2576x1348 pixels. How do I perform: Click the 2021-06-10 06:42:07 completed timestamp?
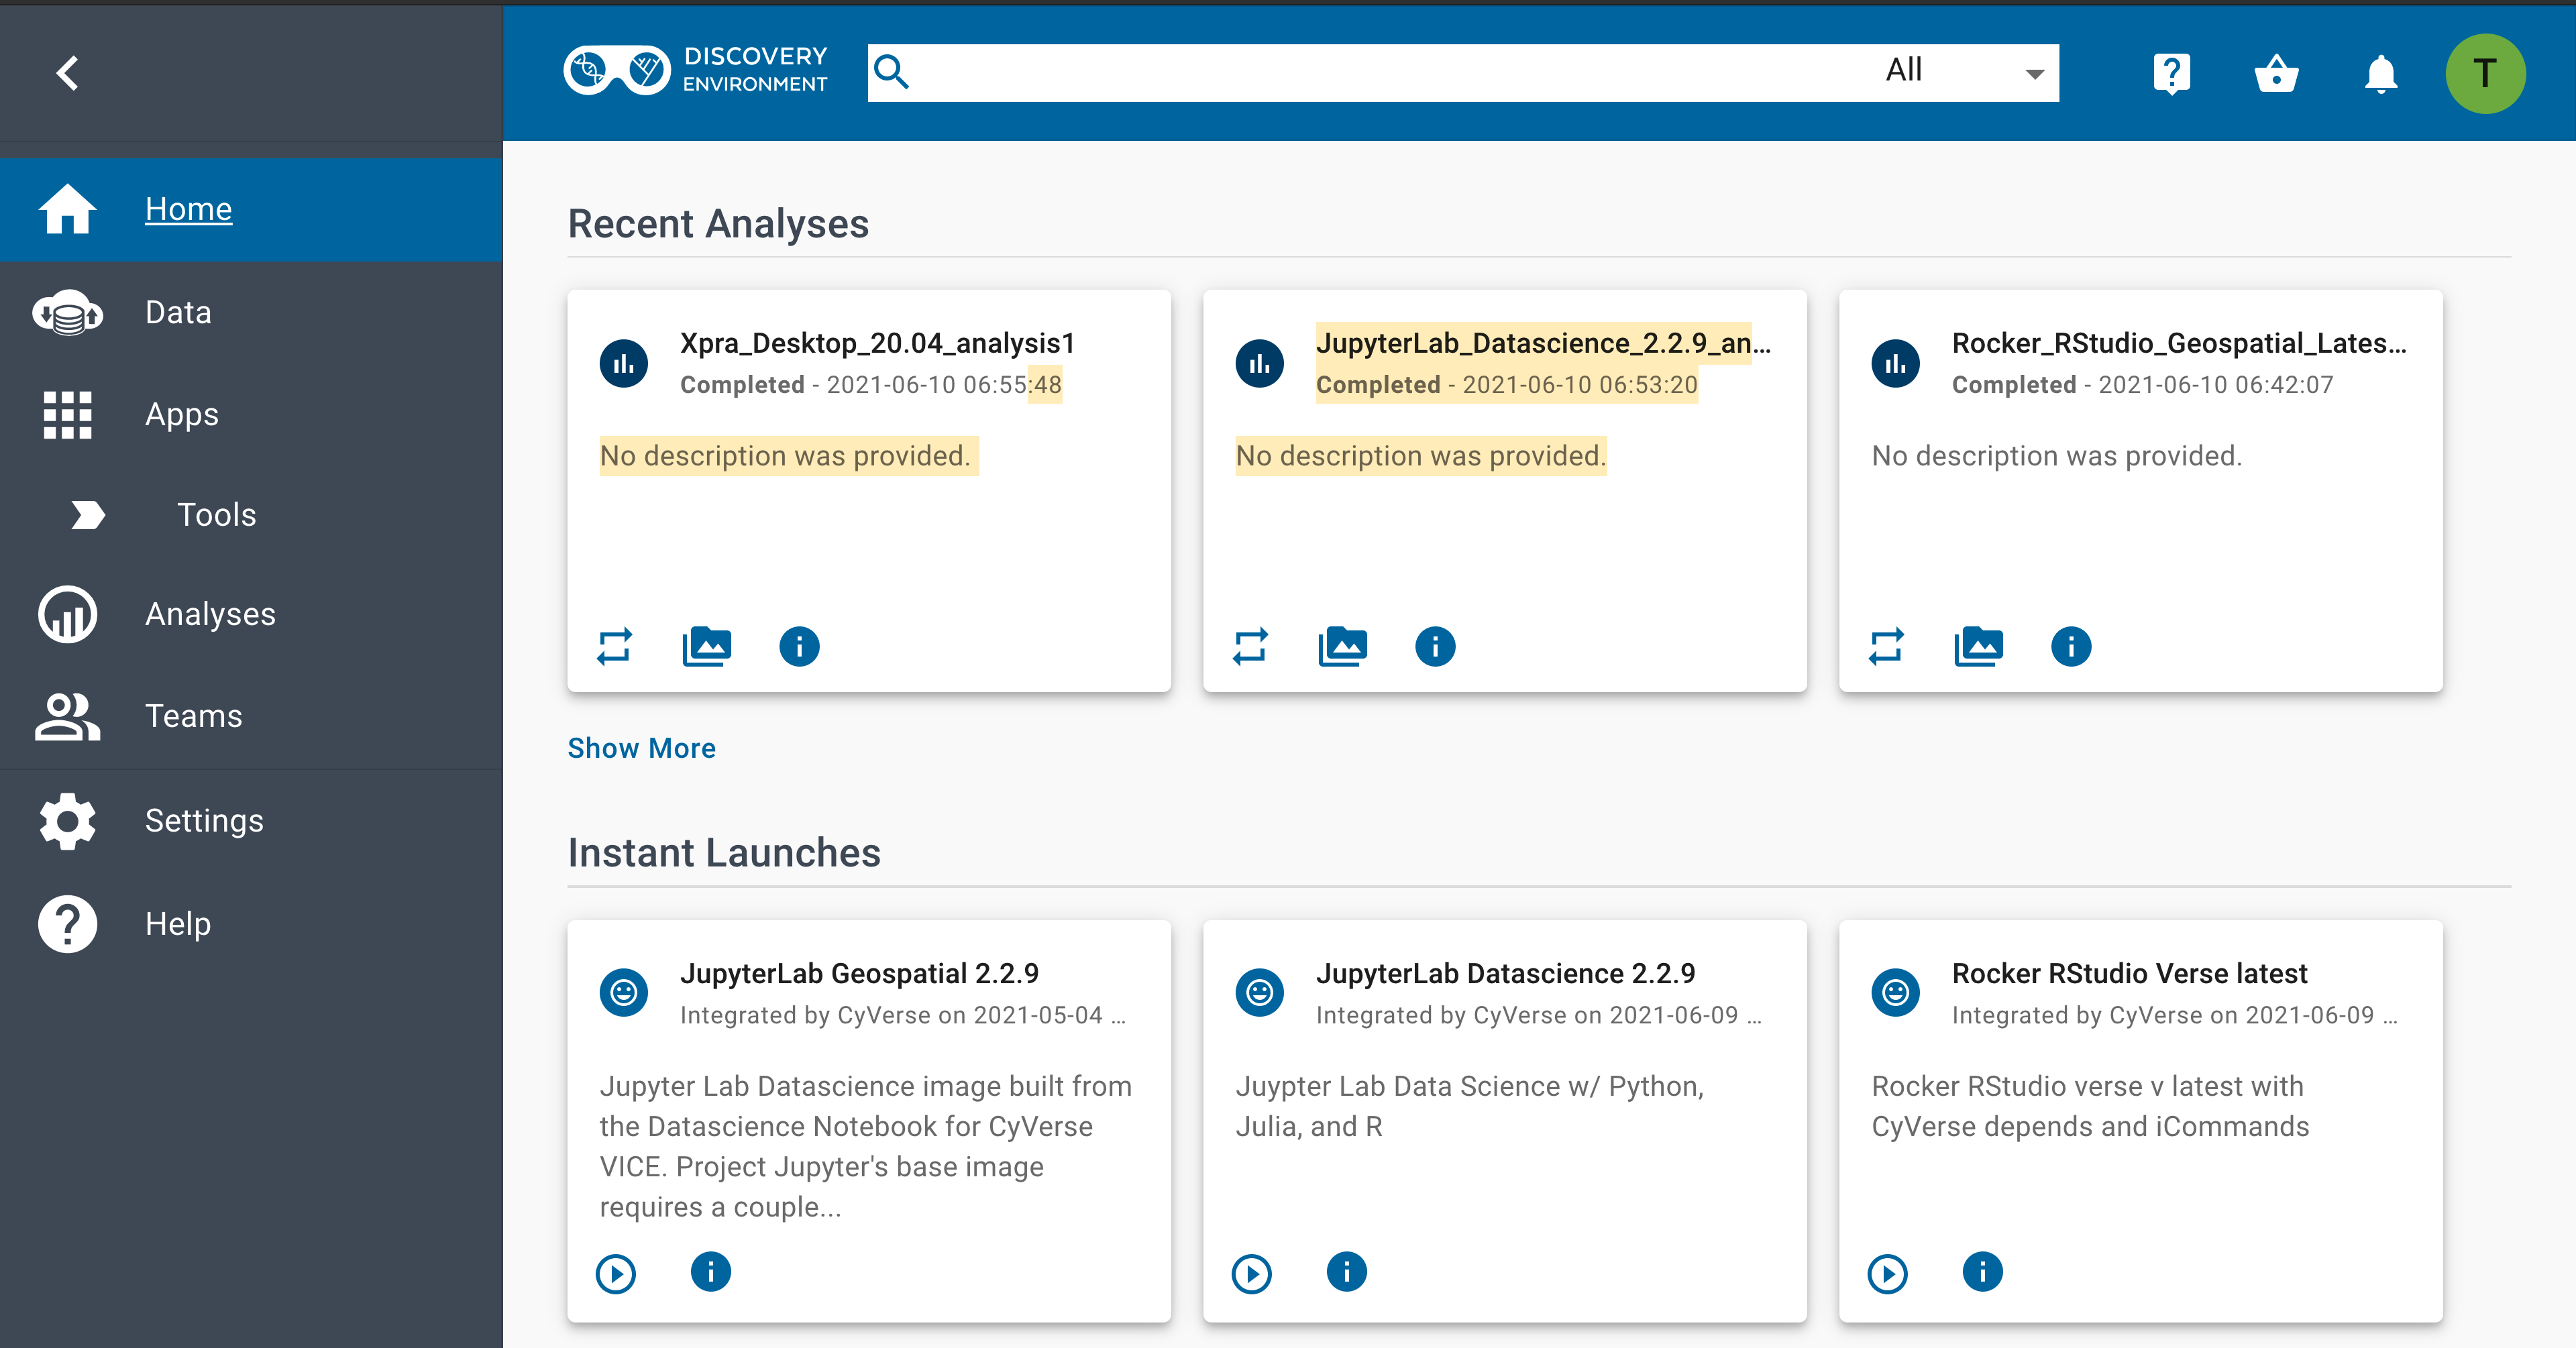(x=2215, y=385)
